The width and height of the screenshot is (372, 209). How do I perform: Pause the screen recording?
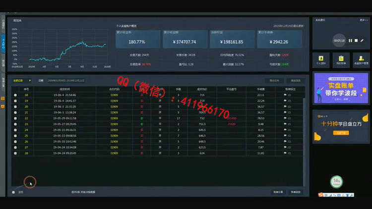pos(350,41)
